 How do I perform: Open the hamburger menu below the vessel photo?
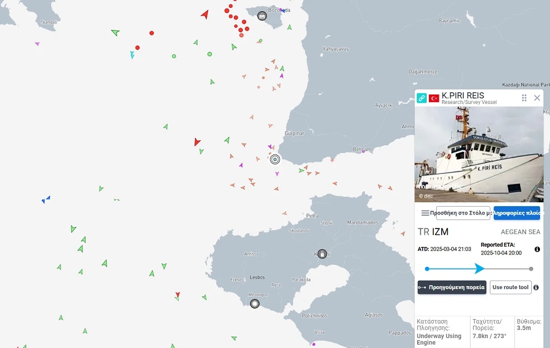(425, 213)
